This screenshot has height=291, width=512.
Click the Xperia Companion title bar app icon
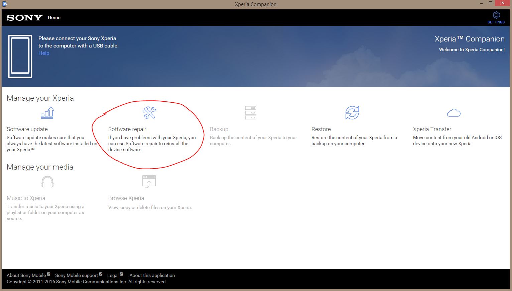click(x=5, y=4)
